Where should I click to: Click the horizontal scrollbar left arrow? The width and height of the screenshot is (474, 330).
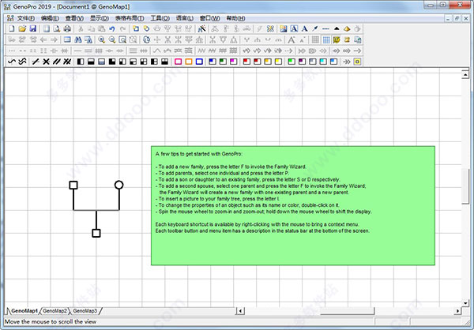coord(240,311)
